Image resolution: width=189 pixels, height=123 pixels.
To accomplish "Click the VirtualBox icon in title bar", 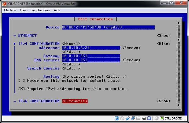I will [x=4, y=4].
